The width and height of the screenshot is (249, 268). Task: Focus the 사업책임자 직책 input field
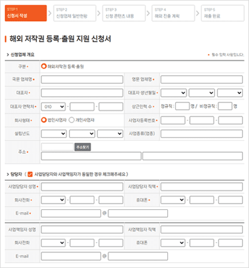tap(202, 229)
